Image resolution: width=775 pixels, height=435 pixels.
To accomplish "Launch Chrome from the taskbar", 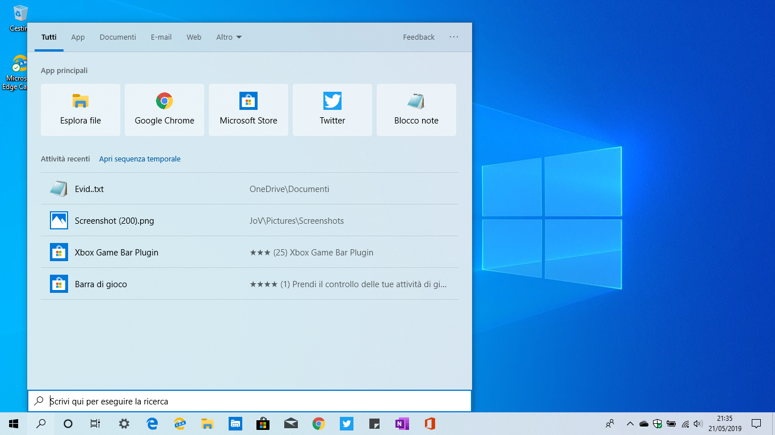I will 318,424.
